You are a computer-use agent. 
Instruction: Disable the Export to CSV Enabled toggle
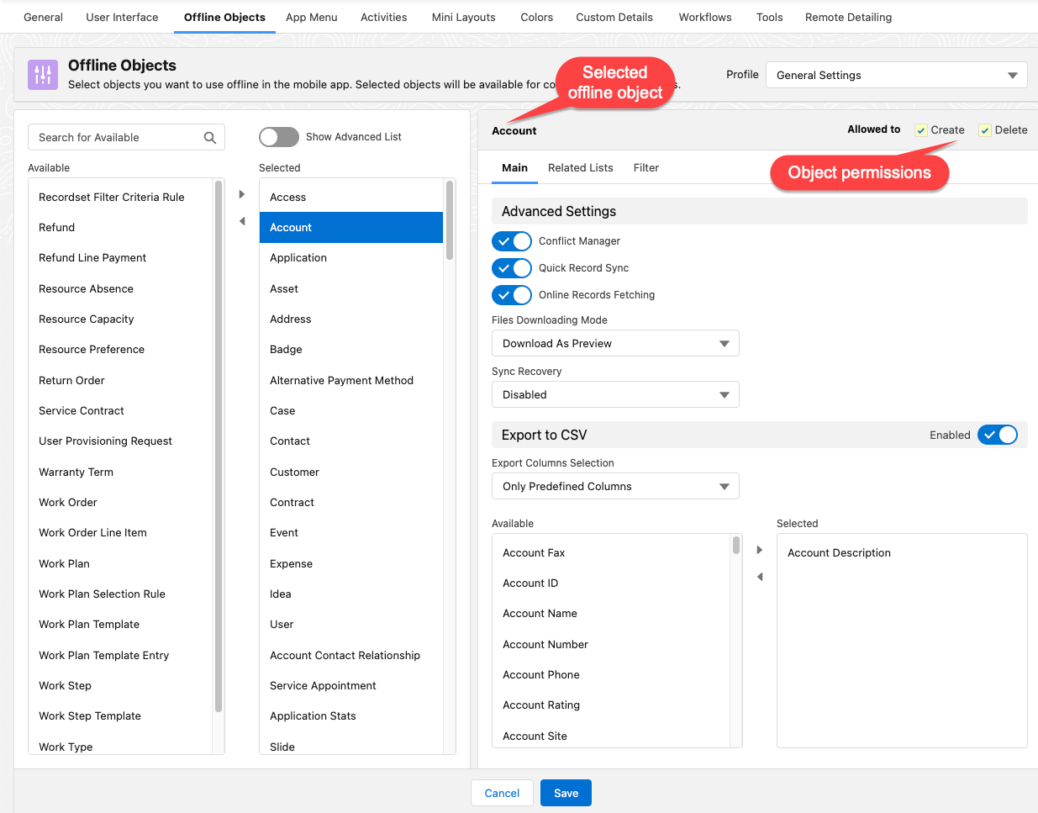click(x=998, y=435)
